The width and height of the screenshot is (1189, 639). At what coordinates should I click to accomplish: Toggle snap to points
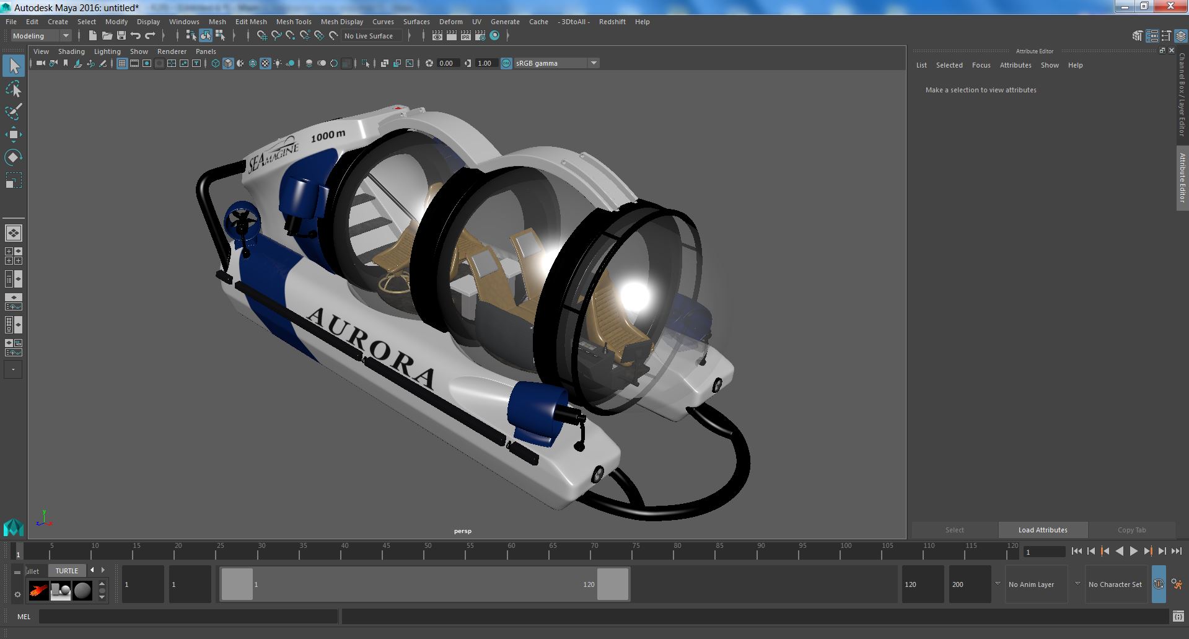291,36
